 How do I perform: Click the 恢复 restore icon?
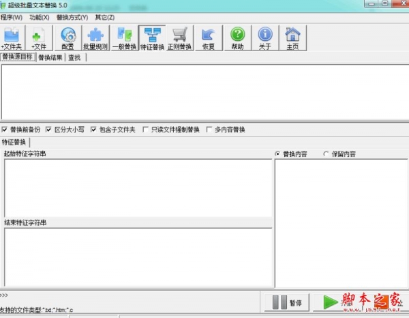209,38
